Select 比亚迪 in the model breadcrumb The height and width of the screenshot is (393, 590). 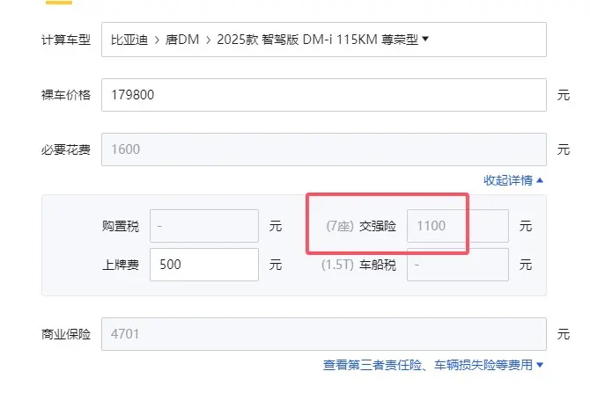click(x=129, y=40)
